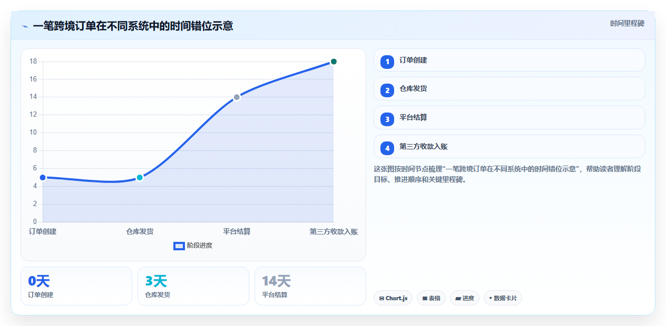Click the description paragraph starting 这张图按时间节点
The width and height of the screenshot is (666, 326).
point(508,174)
